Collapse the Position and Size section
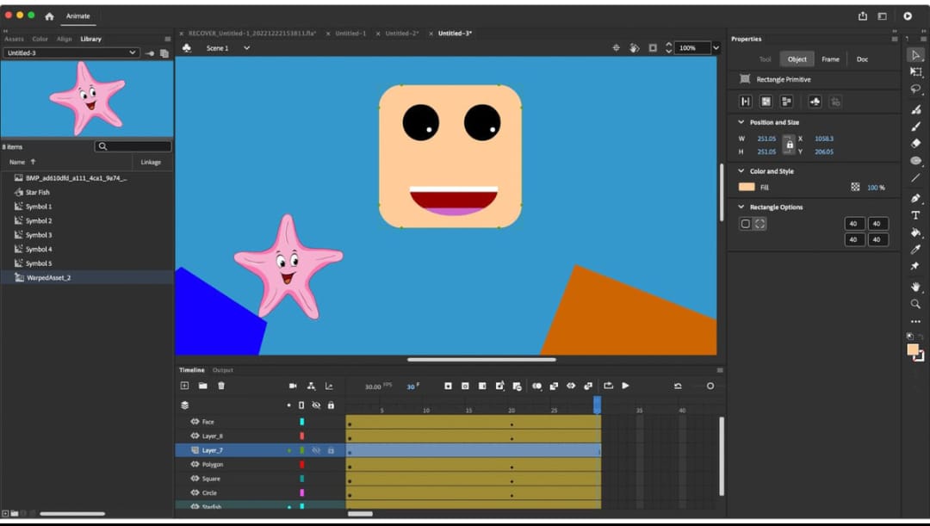Viewport: 930px width, 526px height. pyautogui.click(x=741, y=122)
